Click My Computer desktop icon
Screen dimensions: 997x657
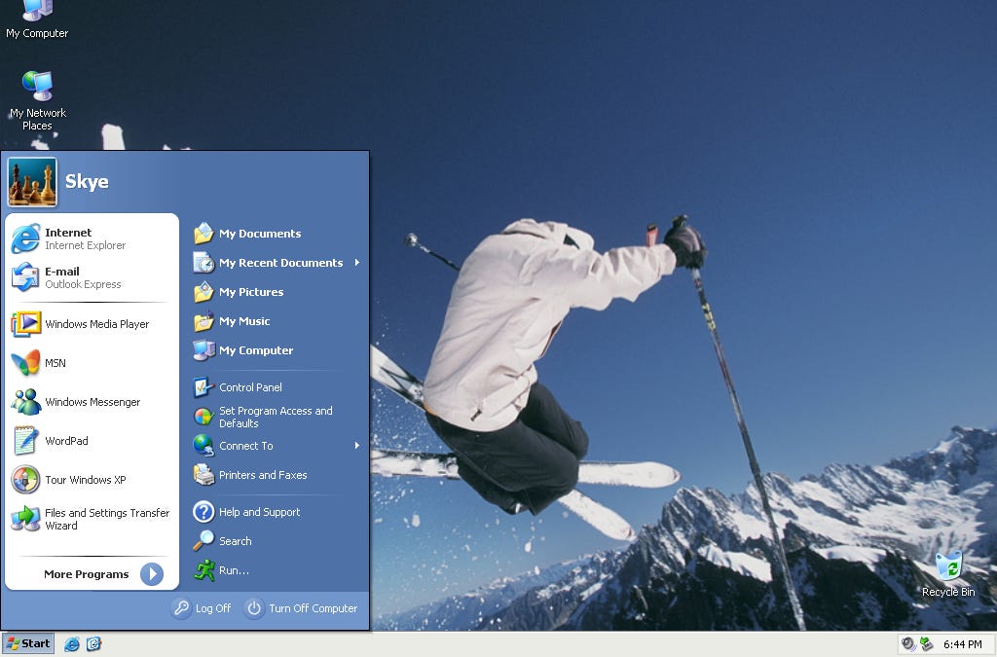click(37, 19)
